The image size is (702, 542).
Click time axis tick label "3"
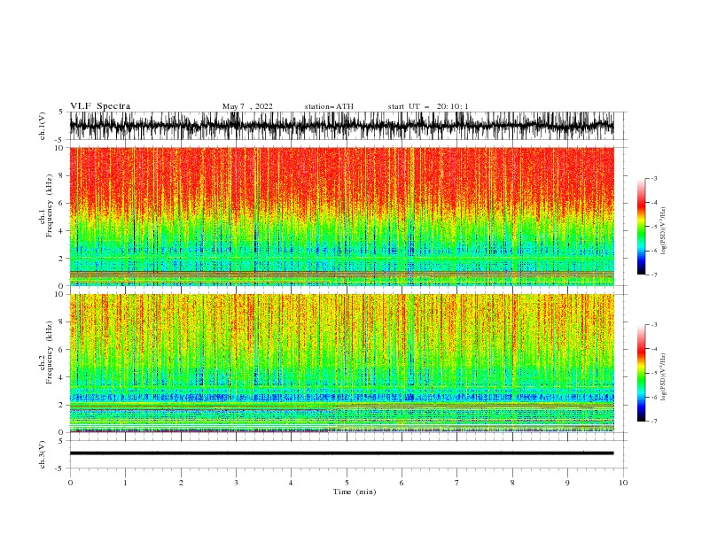[x=236, y=483]
